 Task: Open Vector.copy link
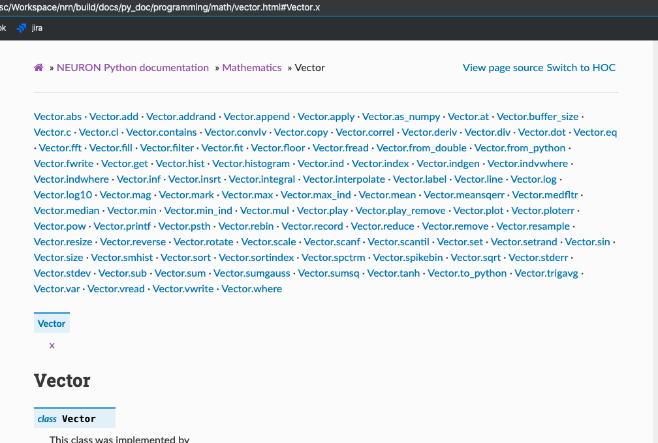301,132
